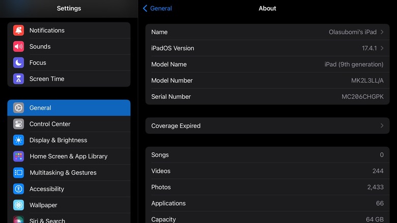Tap the Accessibility figure icon
This screenshot has width=397, height=223.
point(18,189)
